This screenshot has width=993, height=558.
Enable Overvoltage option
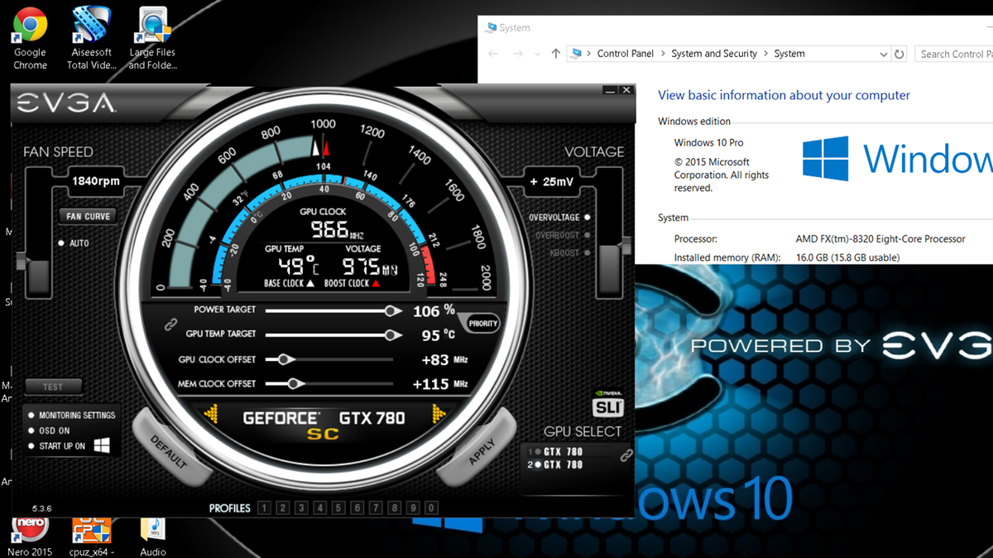[x=559, y=218]
